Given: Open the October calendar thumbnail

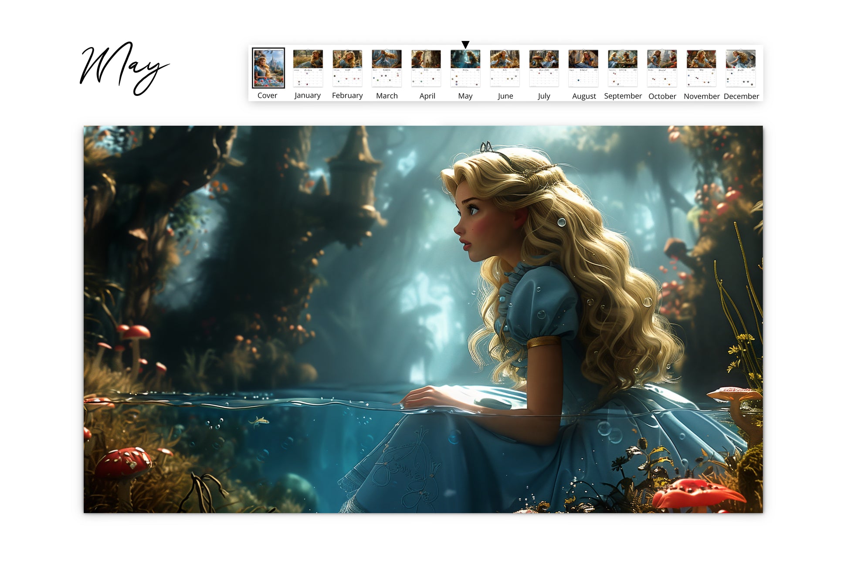Looking at the screenshot, I should click(x=662, y=68).
